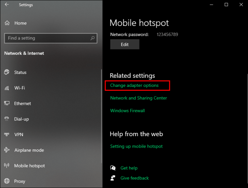This screenshot has height=188, width=248.
Task: Click the Related settings heading
Action: coord(132,76)
